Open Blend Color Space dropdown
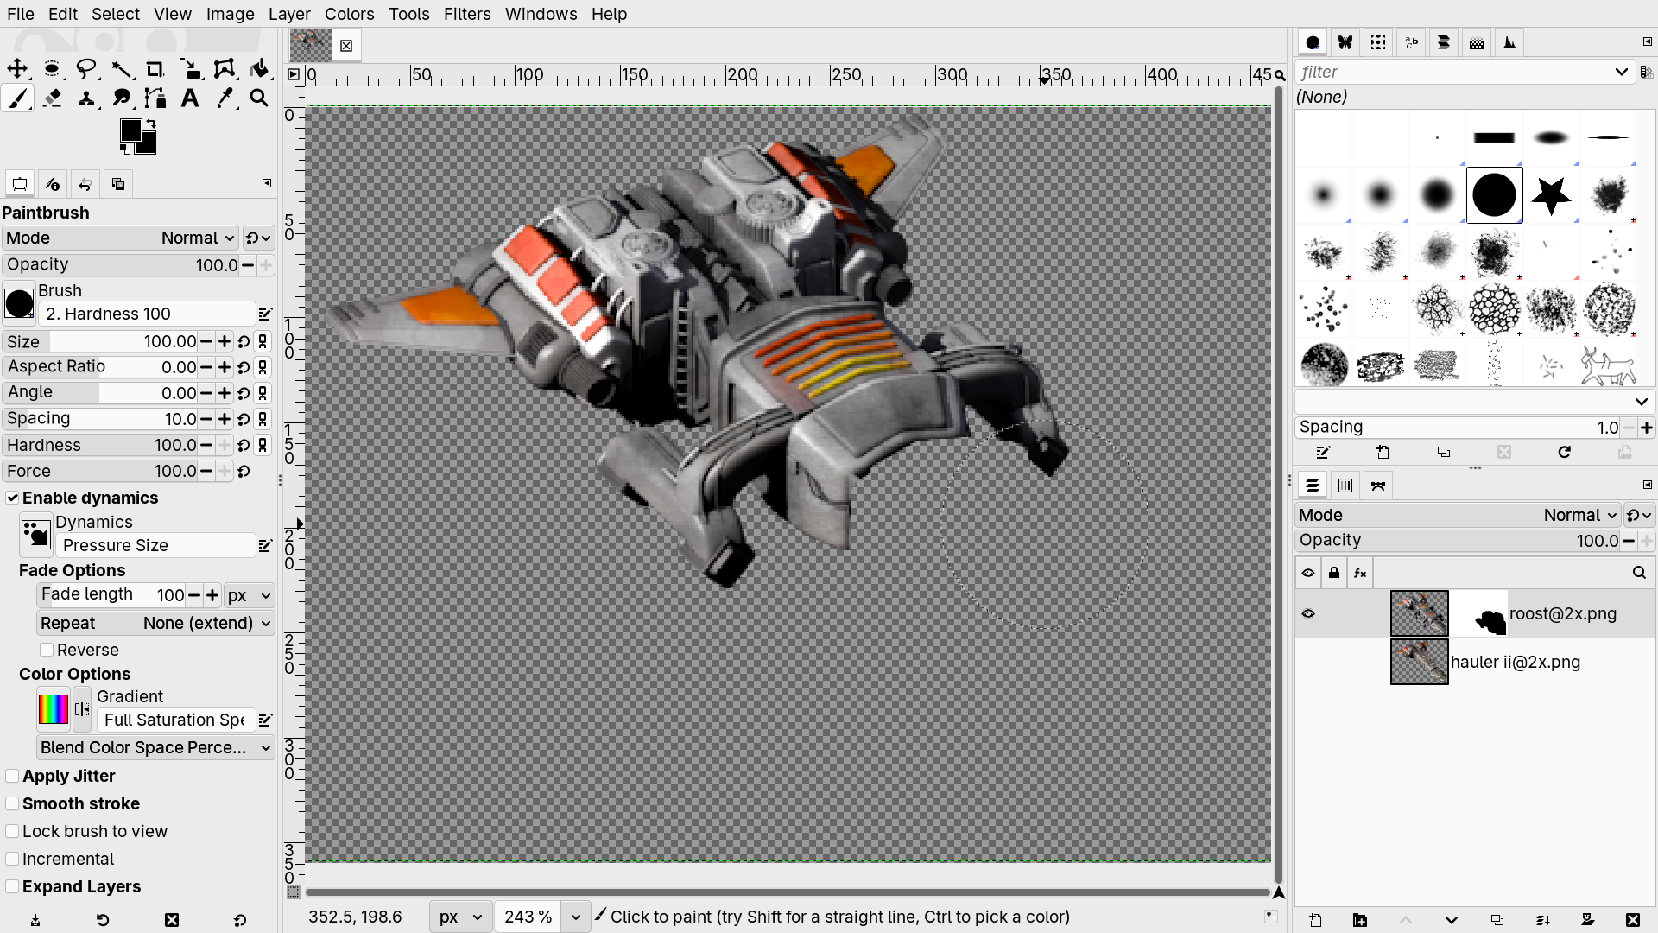The width and height of the screenshot is (1658, 933). 155,747
